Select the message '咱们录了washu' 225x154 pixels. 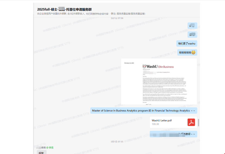(x=187, y=43)
